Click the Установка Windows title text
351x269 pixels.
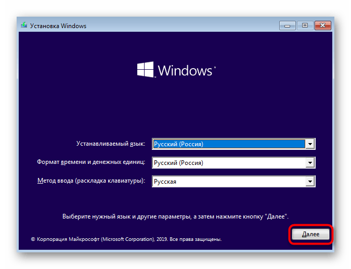pos(58,26)
